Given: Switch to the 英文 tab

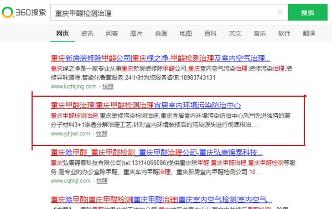Looking at the screenshot, I should click(x=235, y=33).
